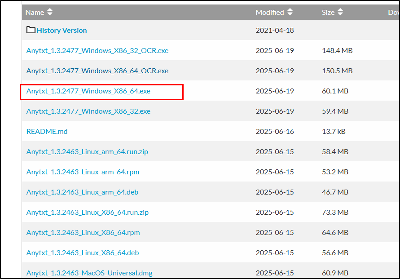This screenshot has width=400, height=279.
Task: Open the History Version folder
Action: [62, 31]
